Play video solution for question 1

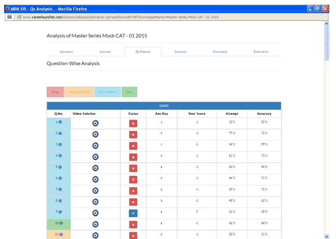95,123
